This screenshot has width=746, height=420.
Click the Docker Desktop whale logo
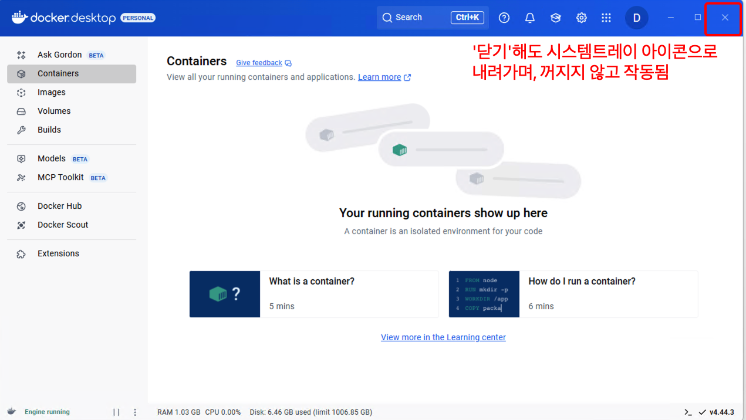pos(19,18)
